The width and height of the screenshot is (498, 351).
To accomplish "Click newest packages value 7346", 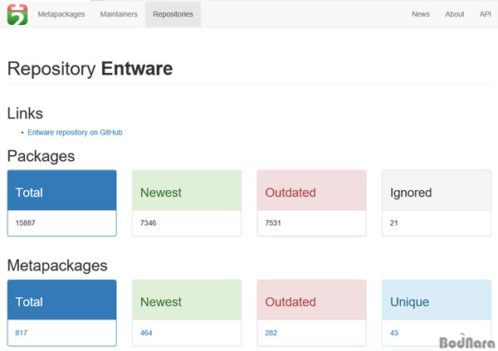I will (149, 223).
